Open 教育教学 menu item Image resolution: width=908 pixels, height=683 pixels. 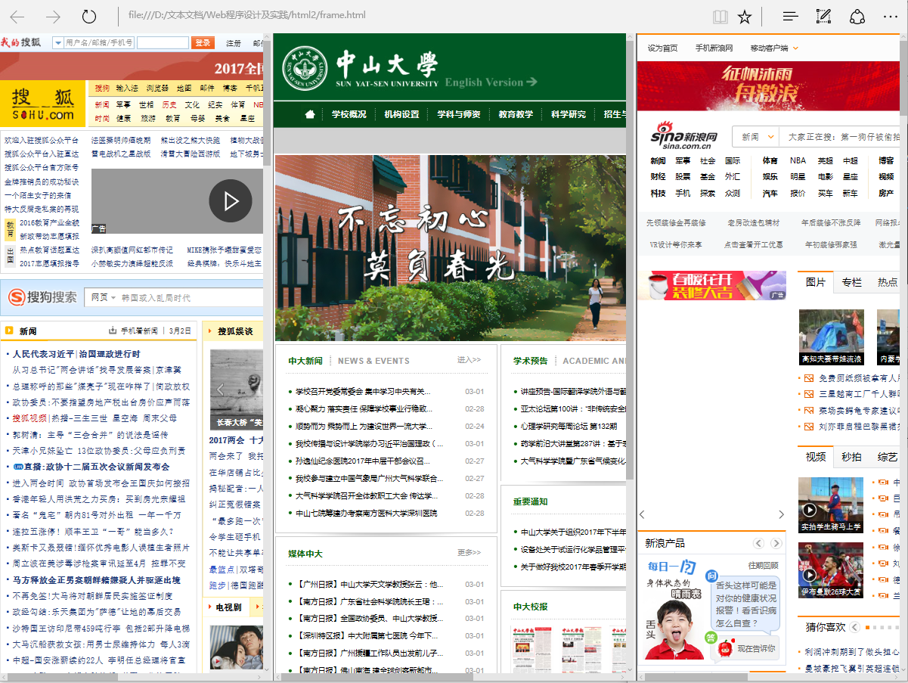pyautogui.click(x=516, y=114)
